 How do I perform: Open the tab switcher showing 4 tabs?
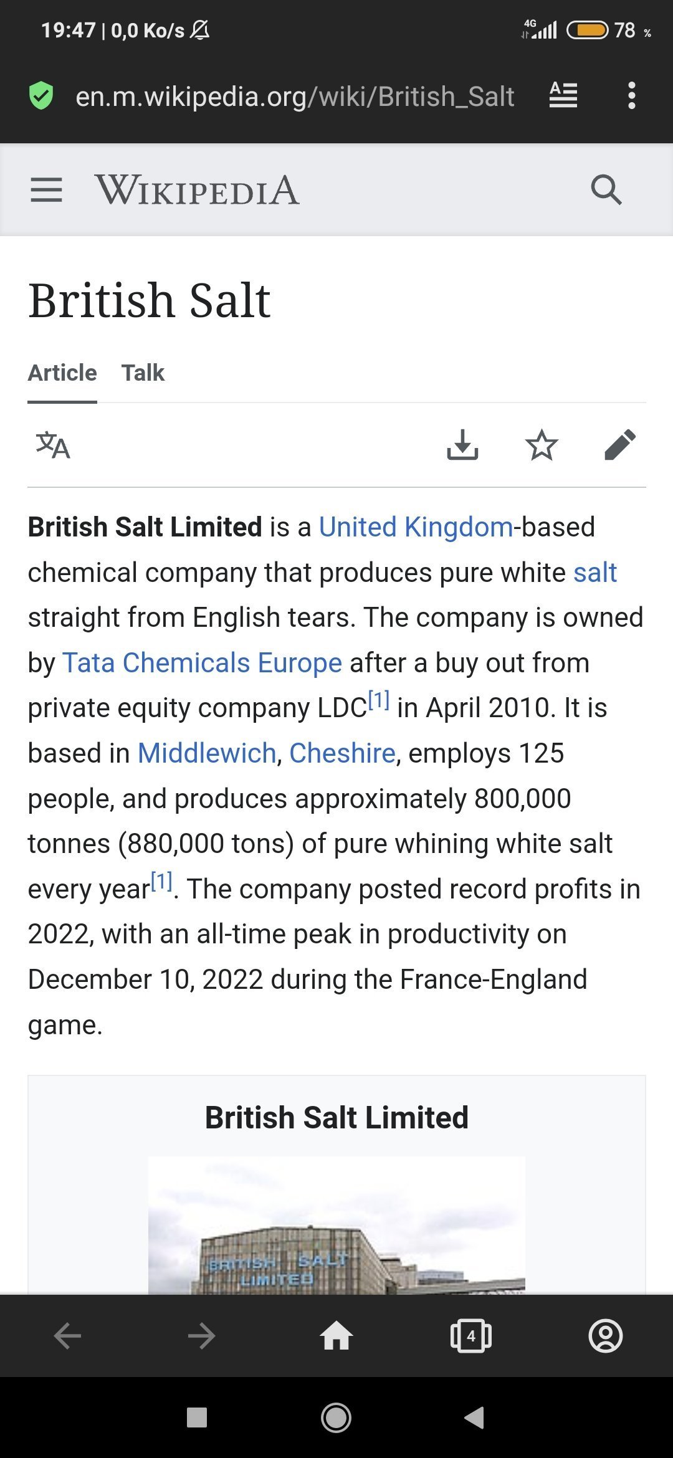(471, 1336)
